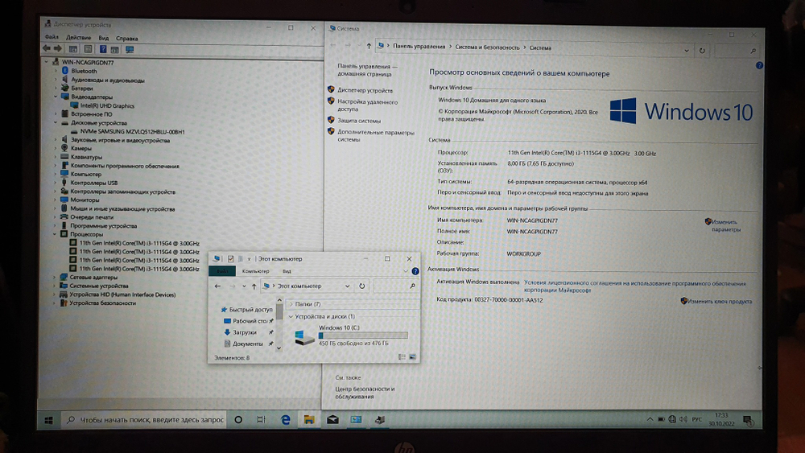Image resolution: width=805 pixels, height=453 pixels.
Task: Expand the Сетевые адаптеры node
Action: click(55, 277)
